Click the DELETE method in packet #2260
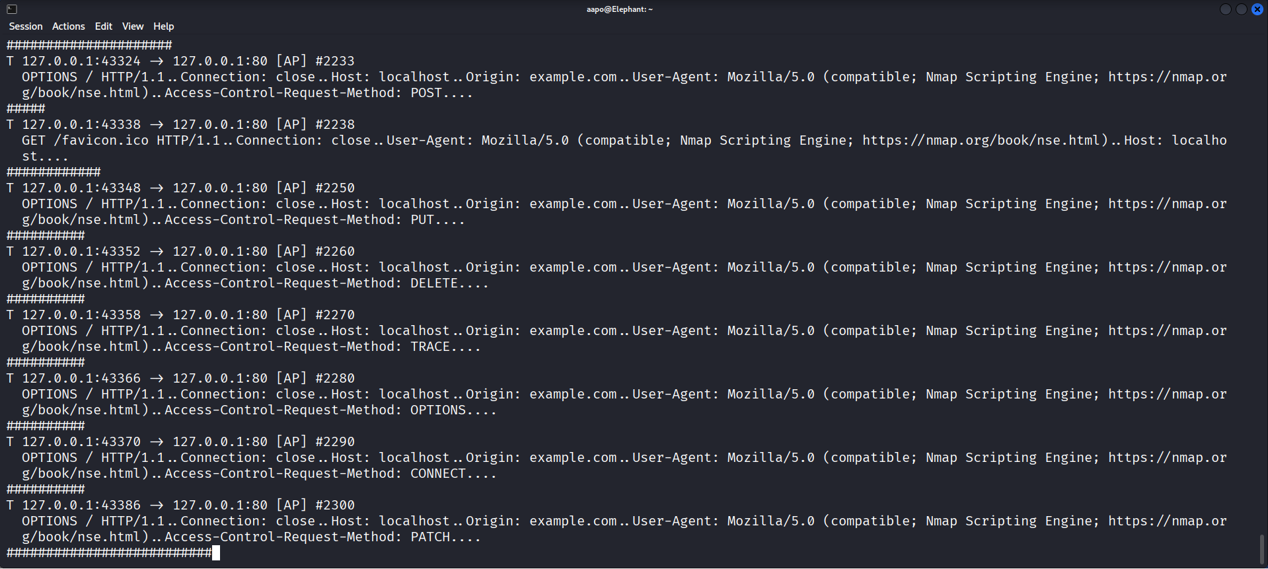Viewport: 1268px width, 569px height. tap(434, 283)
